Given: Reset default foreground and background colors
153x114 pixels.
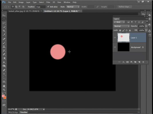Looking at the screenshot, I should 3,93.
